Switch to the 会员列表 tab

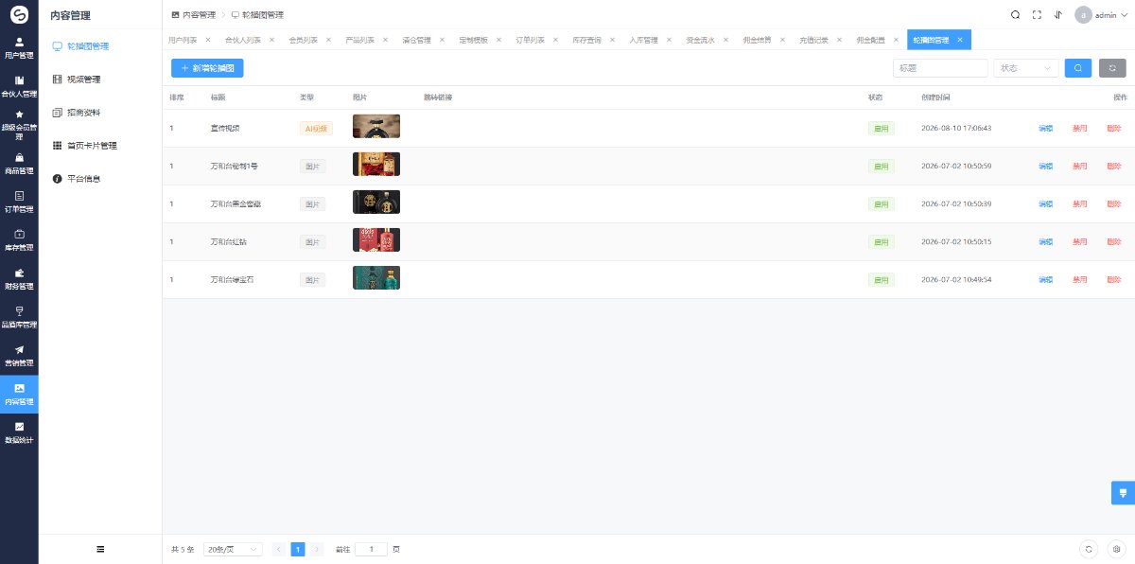click(303, 40)
